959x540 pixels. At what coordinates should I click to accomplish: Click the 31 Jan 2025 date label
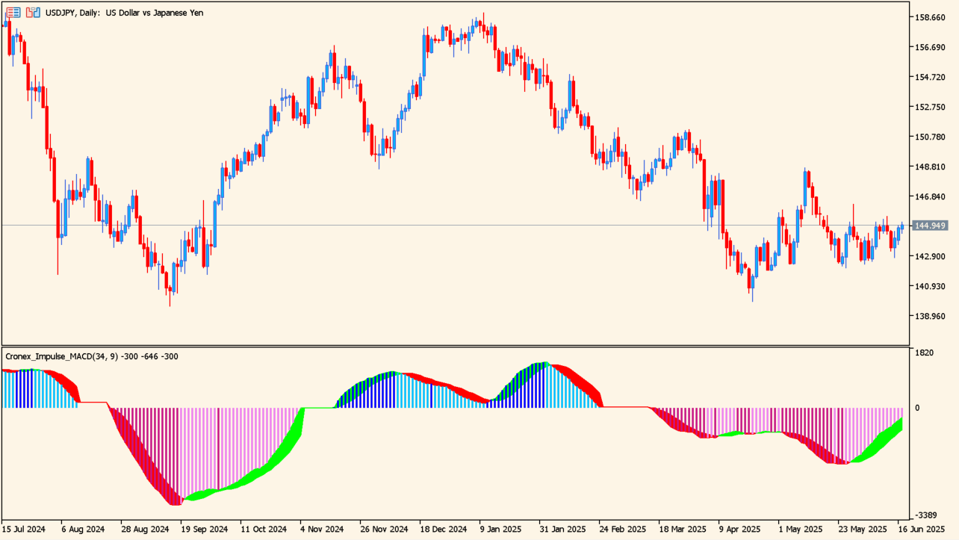(x=561, y=529)
